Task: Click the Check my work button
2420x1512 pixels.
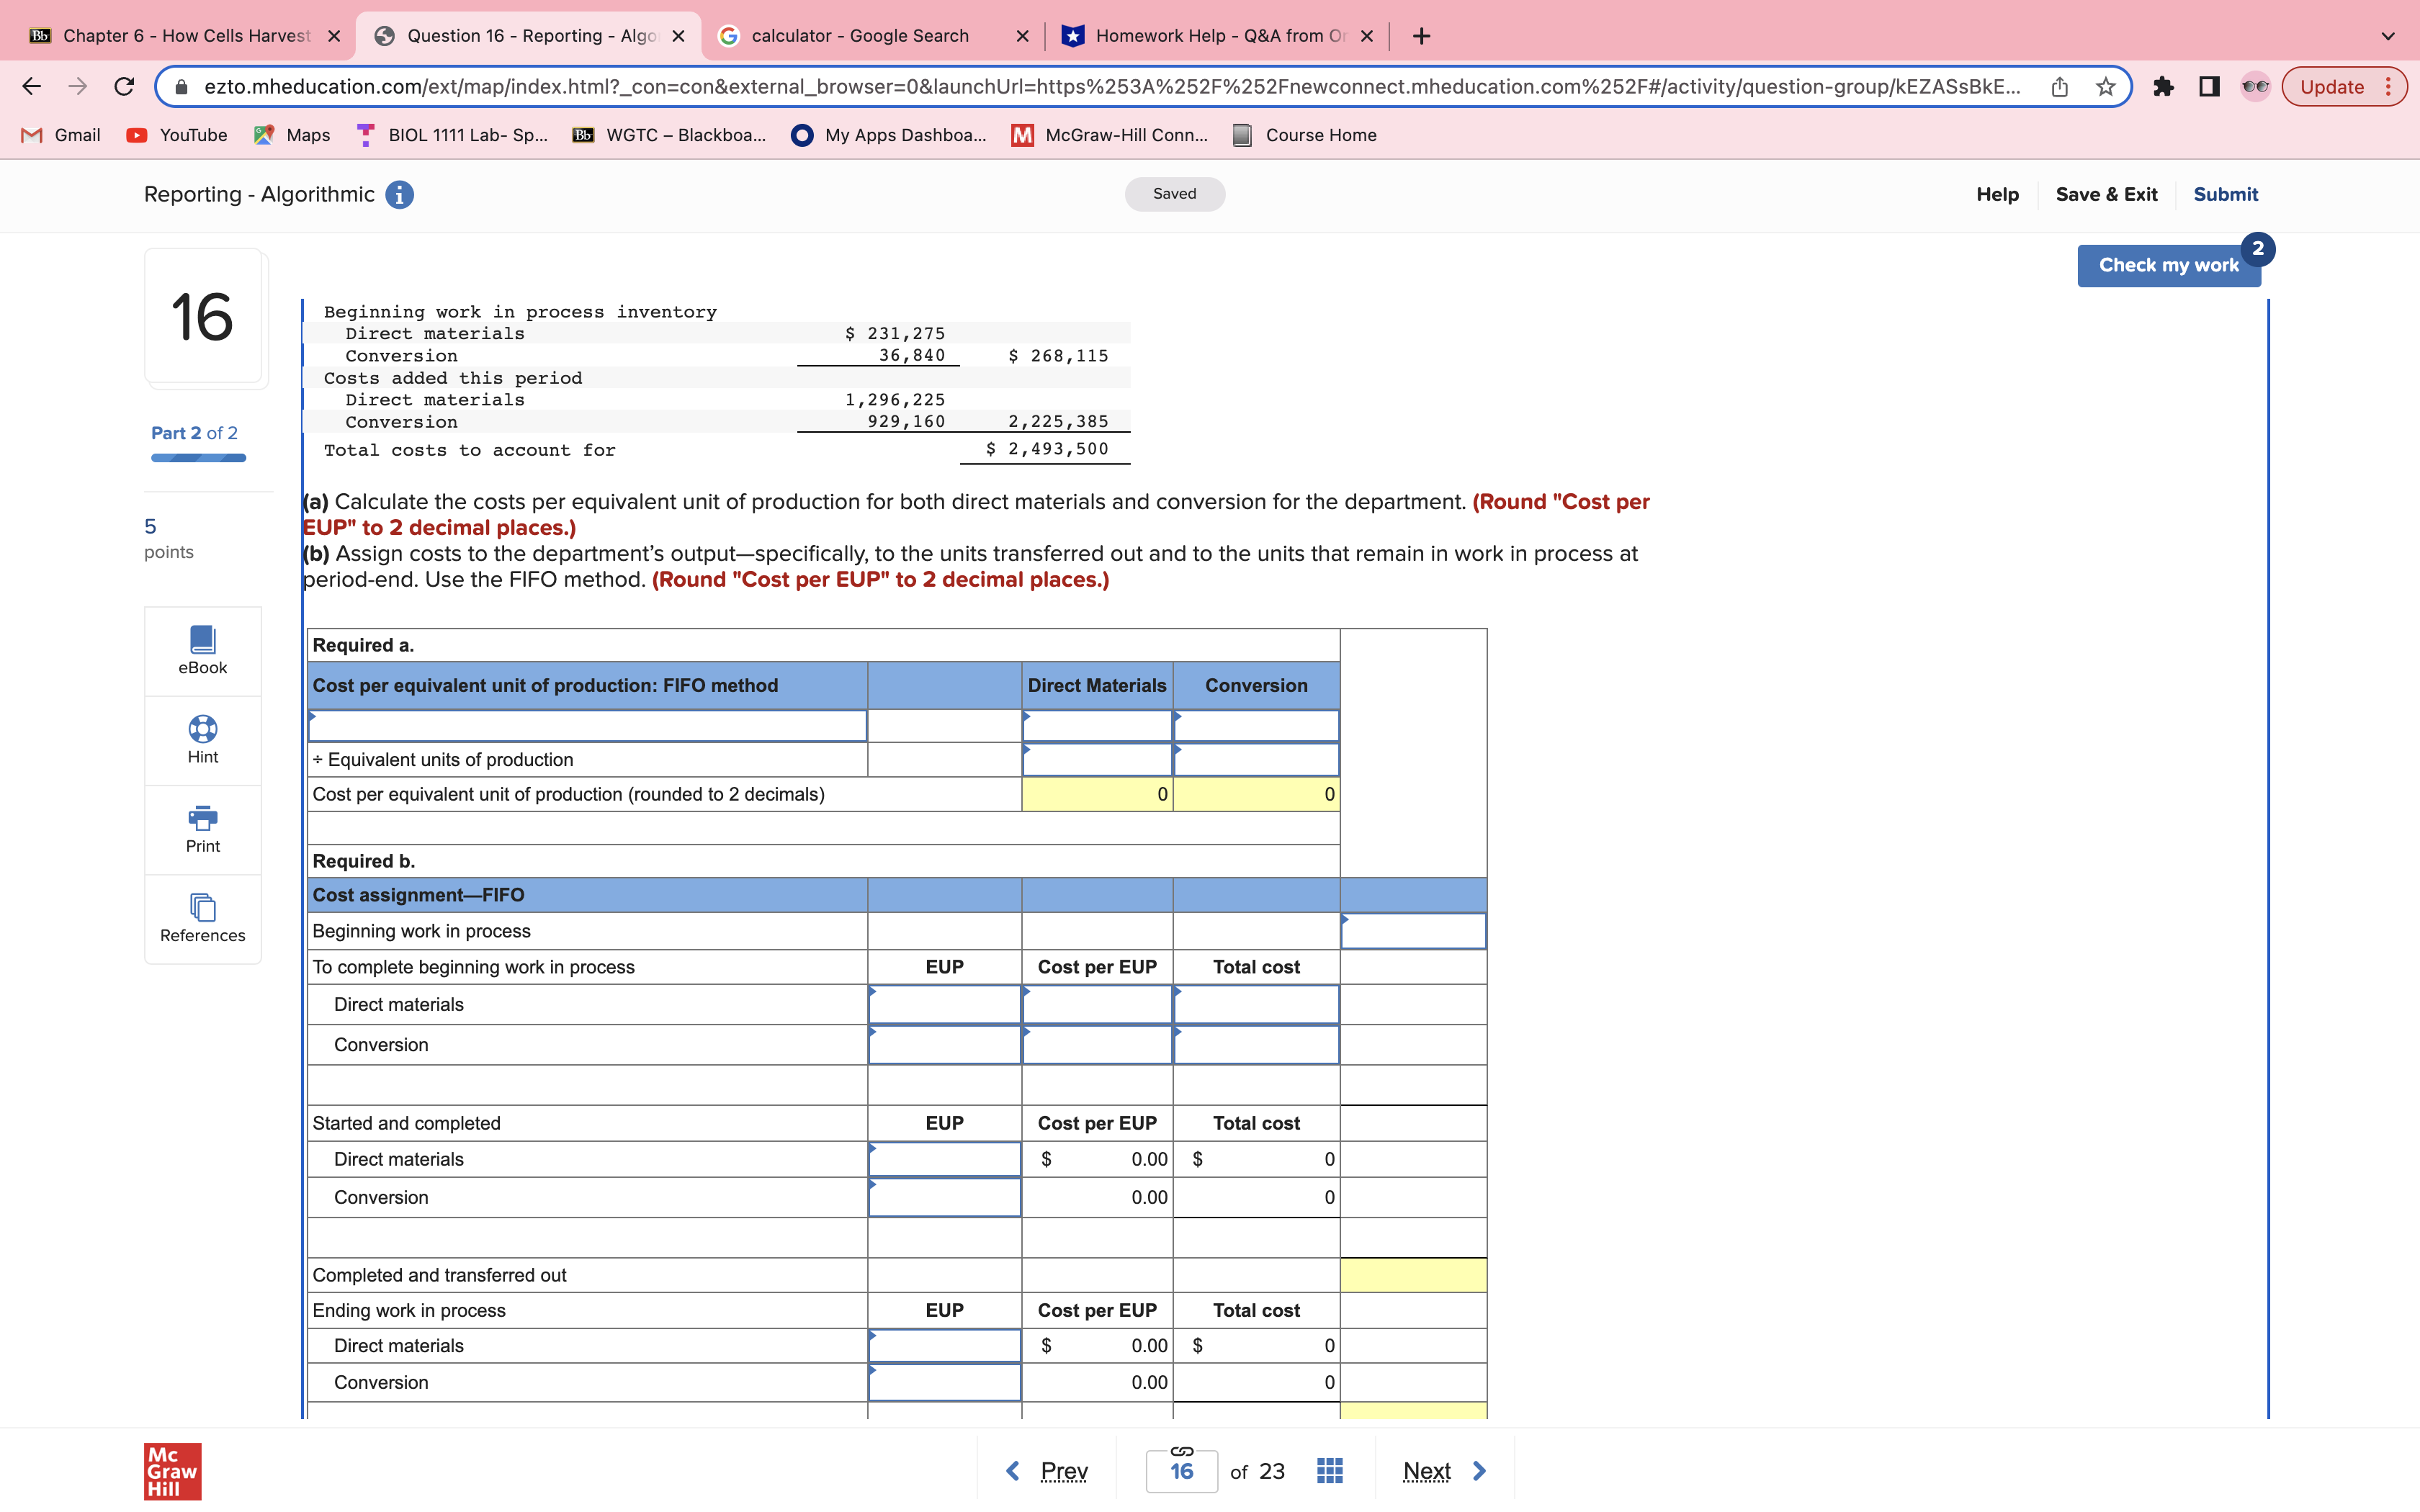Action: [x=2168, y=264]
